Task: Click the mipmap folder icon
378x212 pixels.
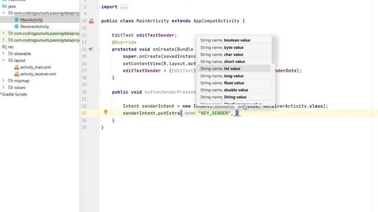Action: (x=11, y=81)
